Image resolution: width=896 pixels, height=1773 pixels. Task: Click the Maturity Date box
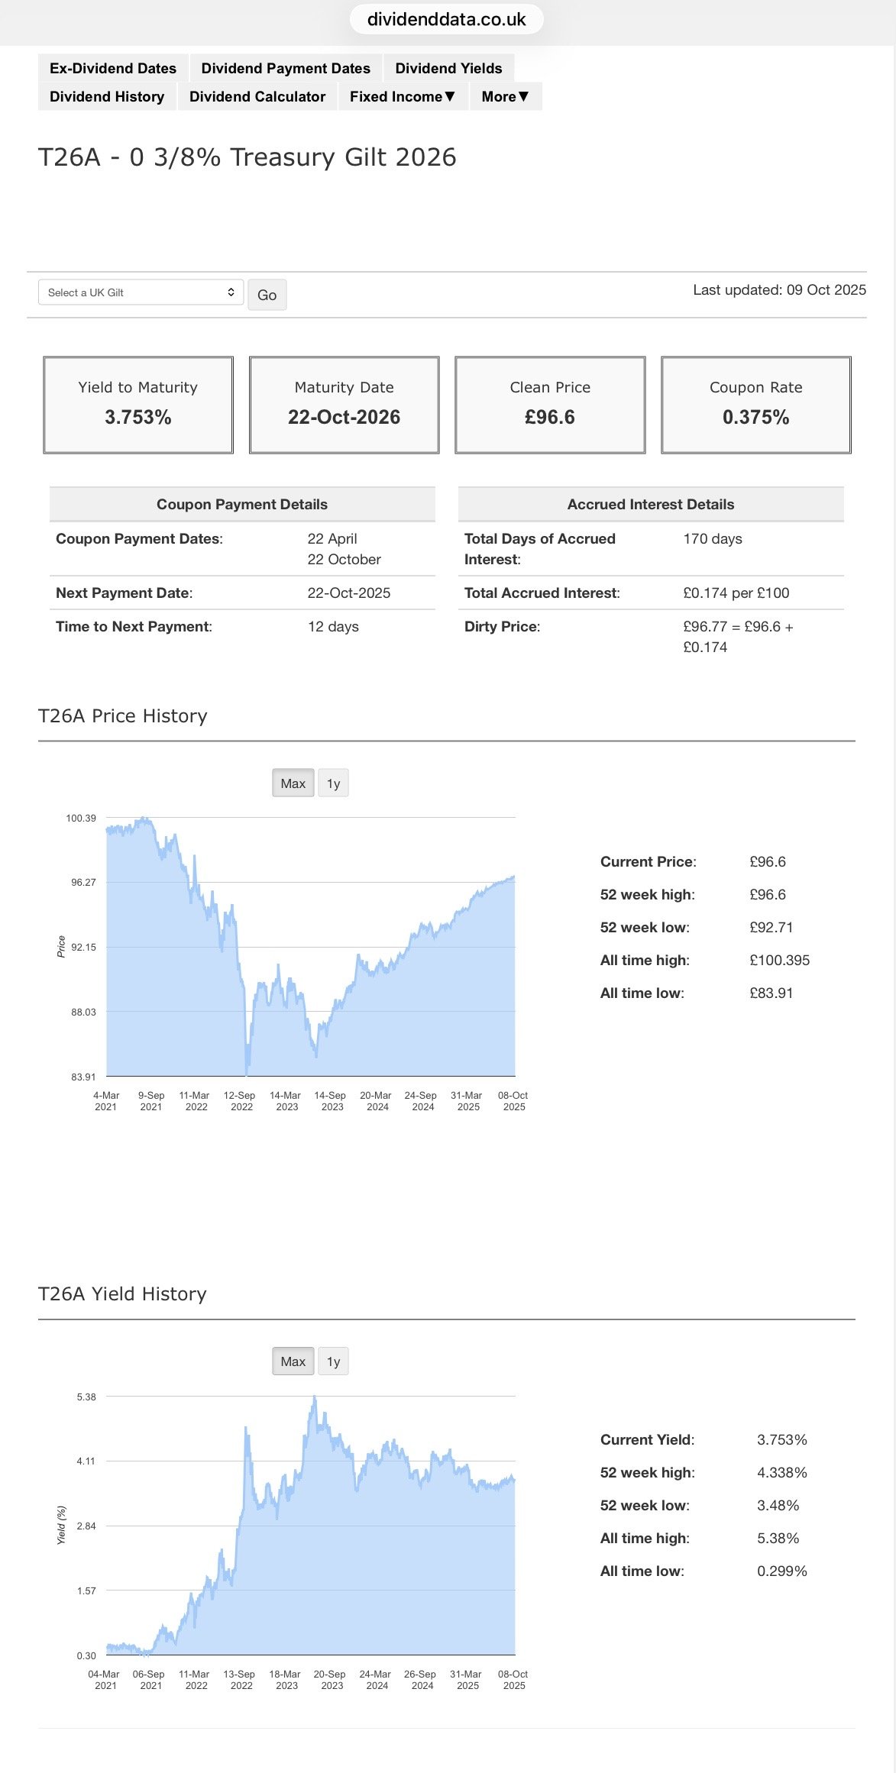[x=344, y=405]
